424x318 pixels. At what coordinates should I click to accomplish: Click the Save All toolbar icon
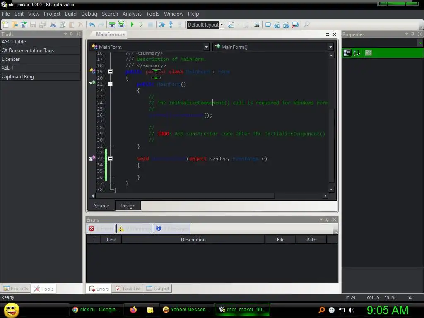(43, 24)
